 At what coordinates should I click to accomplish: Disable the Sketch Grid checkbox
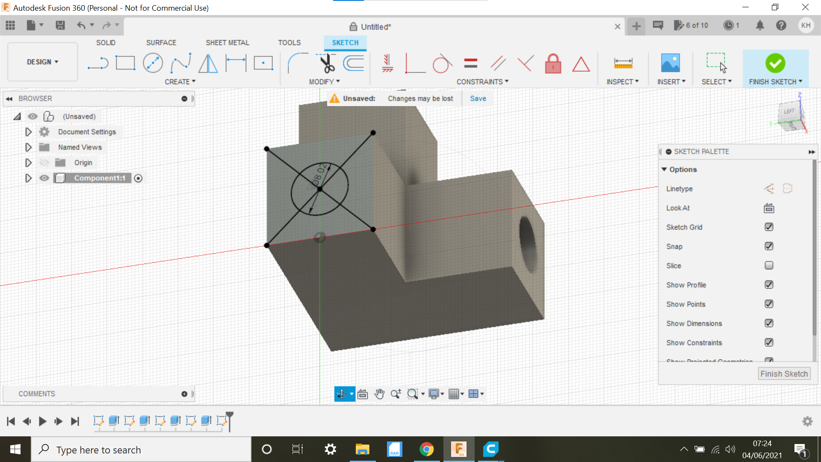[x=768, y=227]
